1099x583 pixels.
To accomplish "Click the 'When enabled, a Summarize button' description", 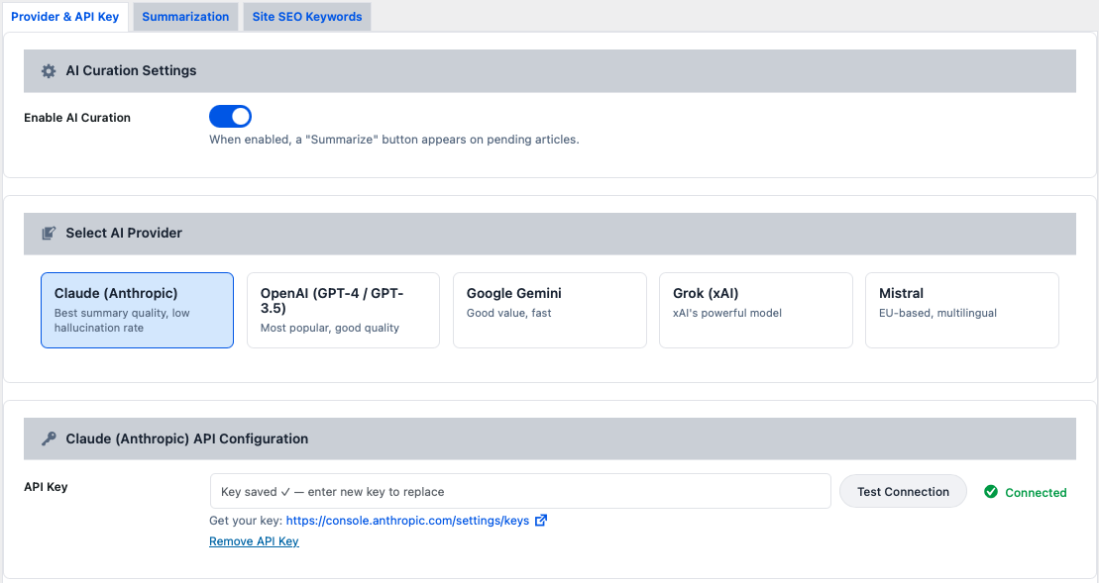I will tap(393, 140).
